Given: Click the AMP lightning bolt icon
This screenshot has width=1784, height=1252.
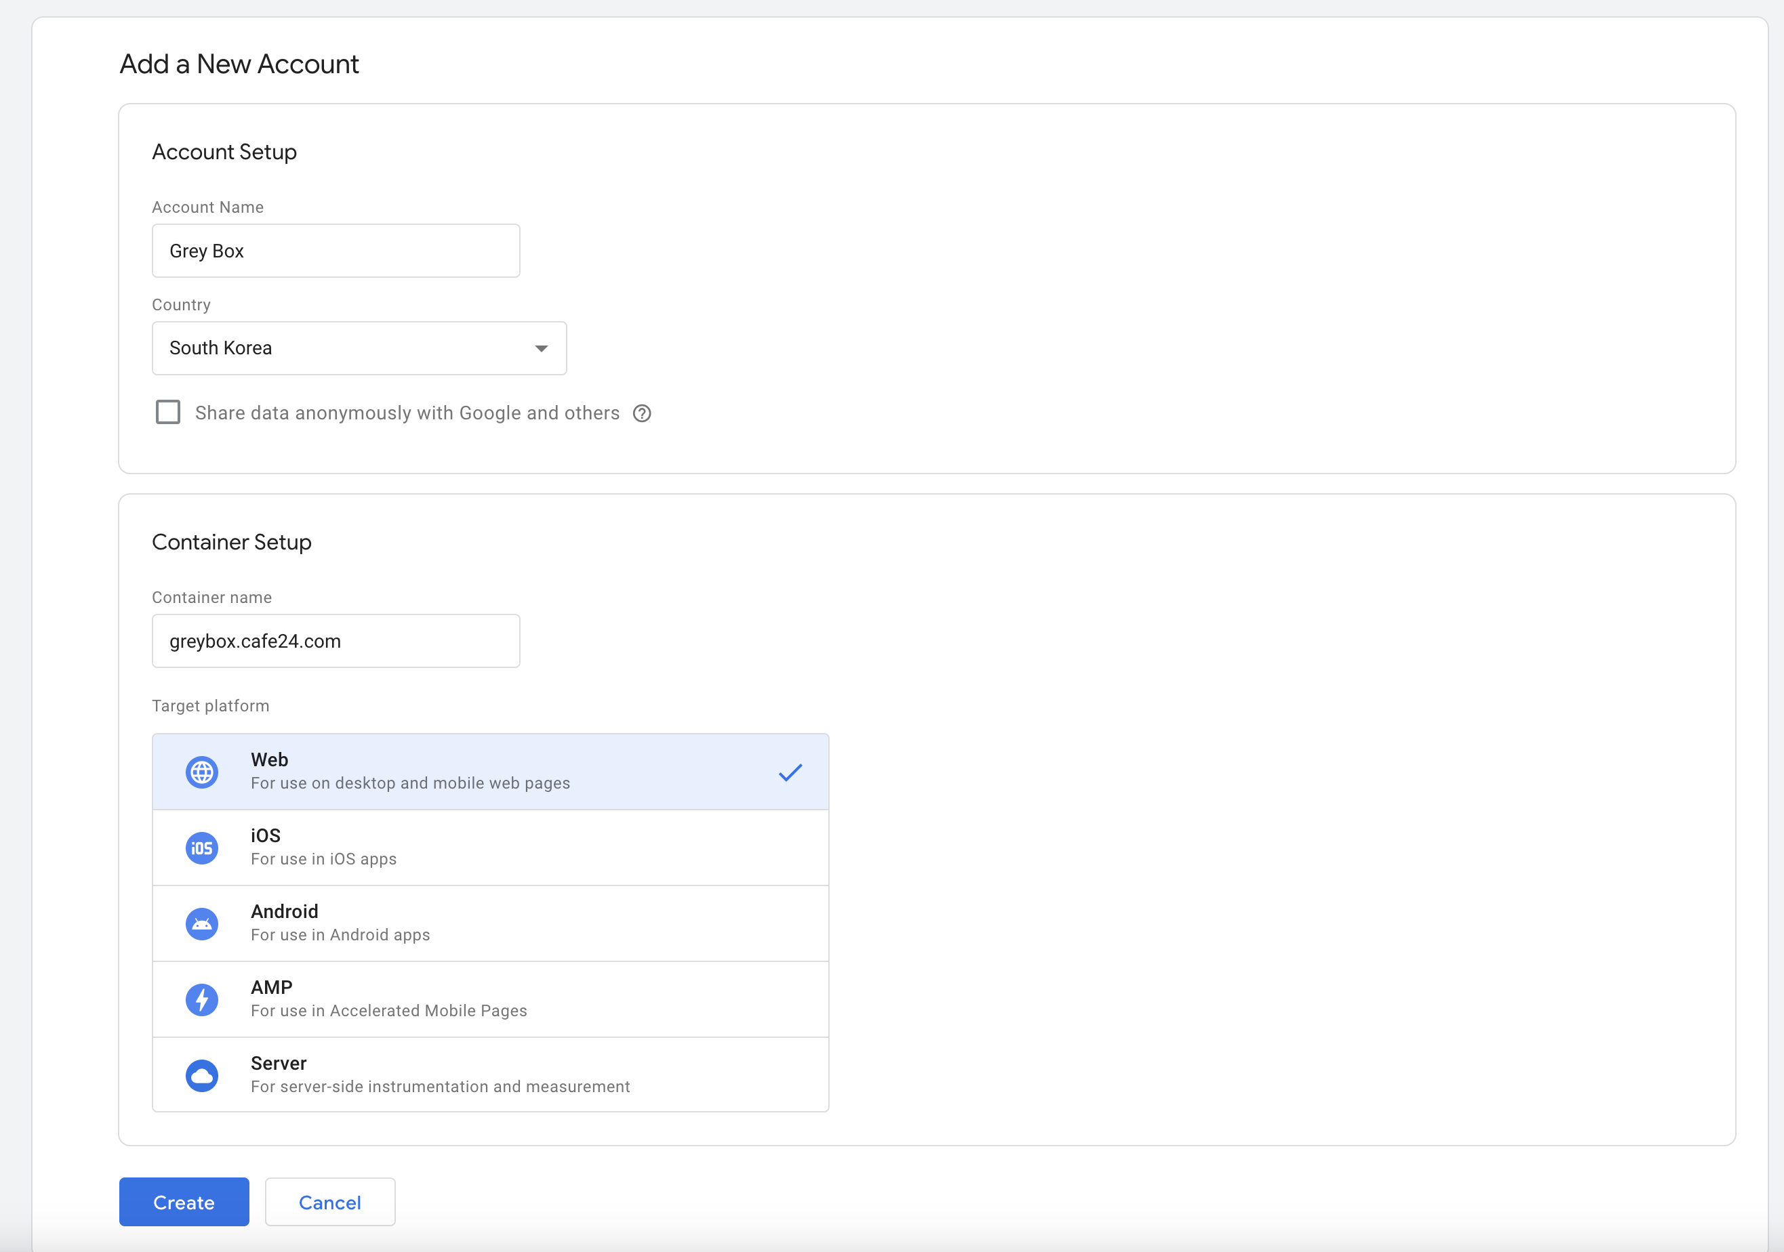Looking at the screenshot, I should (202, 999).
